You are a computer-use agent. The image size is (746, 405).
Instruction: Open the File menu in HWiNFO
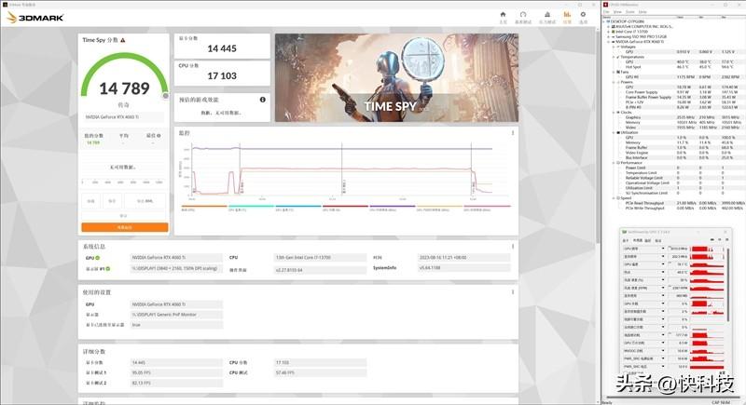coord(606,12)
